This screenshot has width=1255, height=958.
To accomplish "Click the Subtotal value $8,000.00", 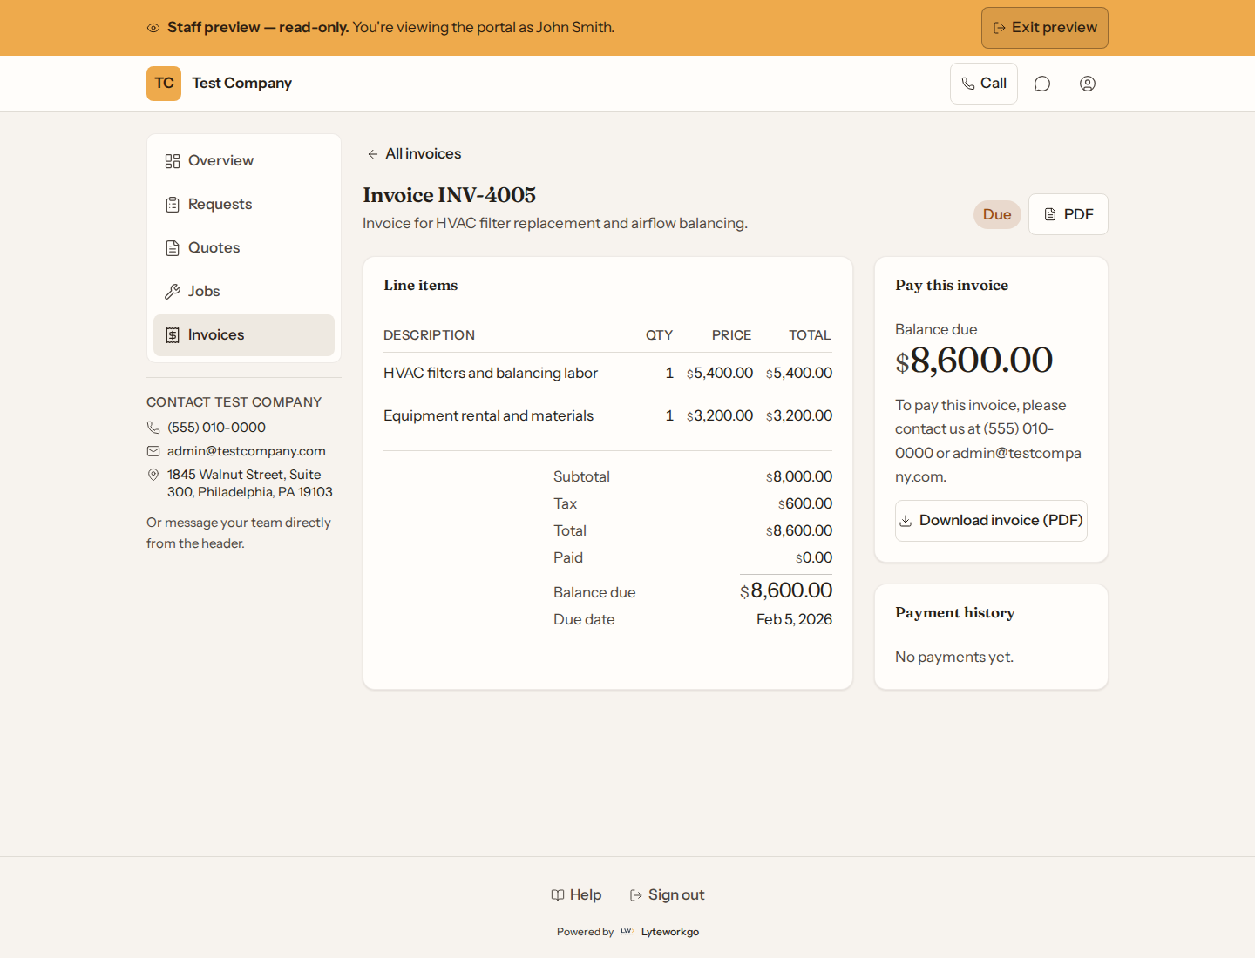I will coord(799,477).
